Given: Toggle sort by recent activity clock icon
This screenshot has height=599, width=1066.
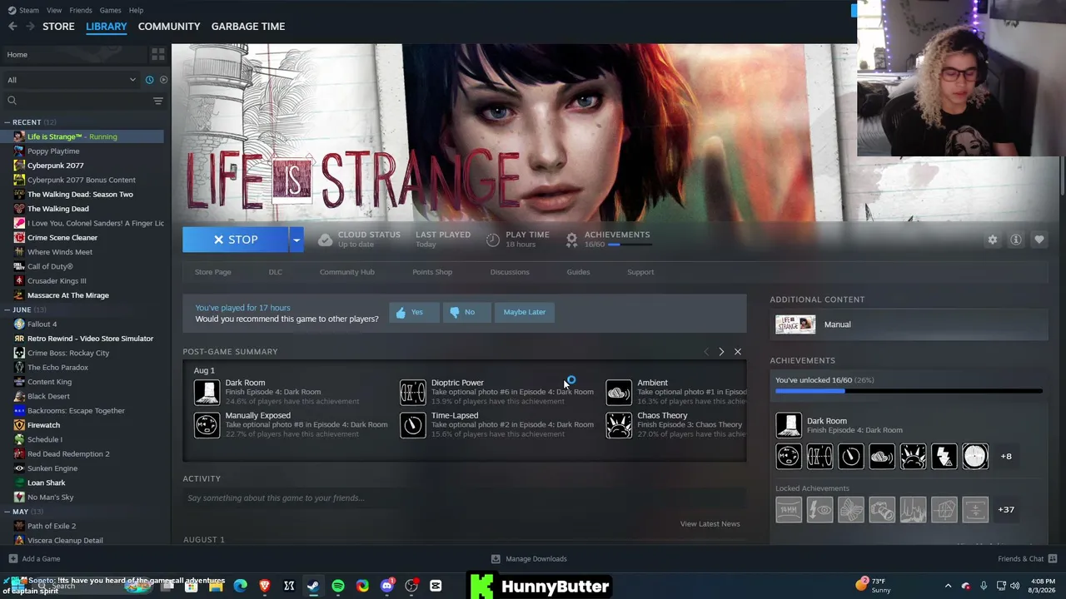Looking at the screenshot, I should coord(149,80).
